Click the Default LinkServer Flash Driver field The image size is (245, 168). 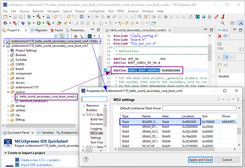(x=199, y=108)
